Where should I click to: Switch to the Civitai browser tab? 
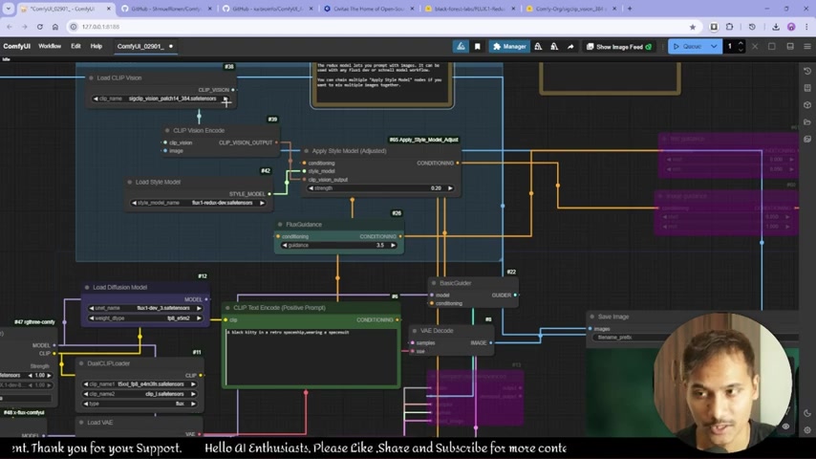point(369,9)
